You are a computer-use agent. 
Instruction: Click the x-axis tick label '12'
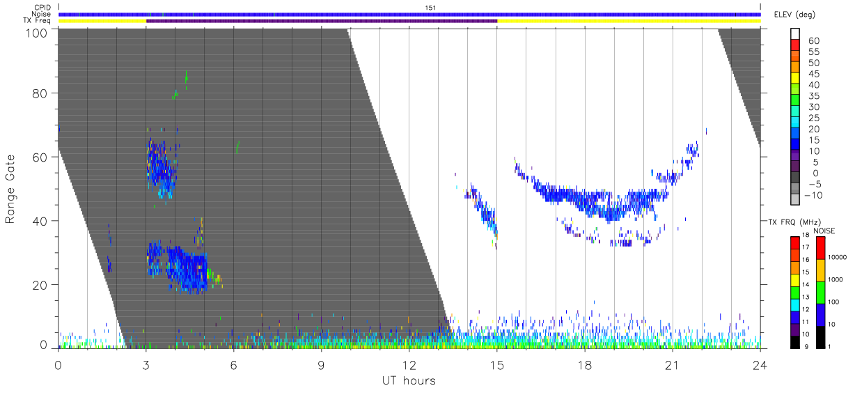[x=409, y=364]
